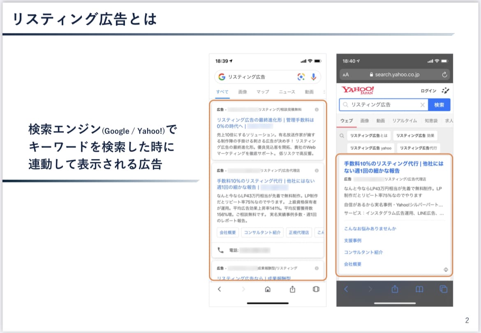Tap 会社概要 chip in Google ad
Viewport: 481px width, 333px height.
point(228,232)
